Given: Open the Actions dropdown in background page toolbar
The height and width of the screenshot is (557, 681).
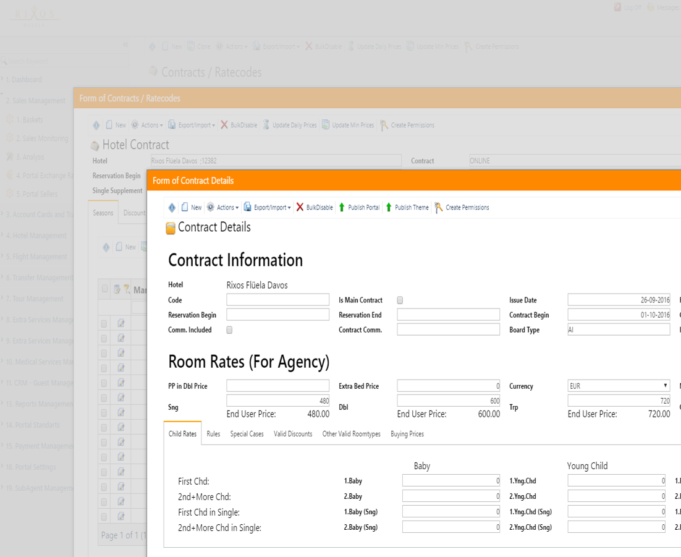Looking at the screenshot, I should pos(232,46).
